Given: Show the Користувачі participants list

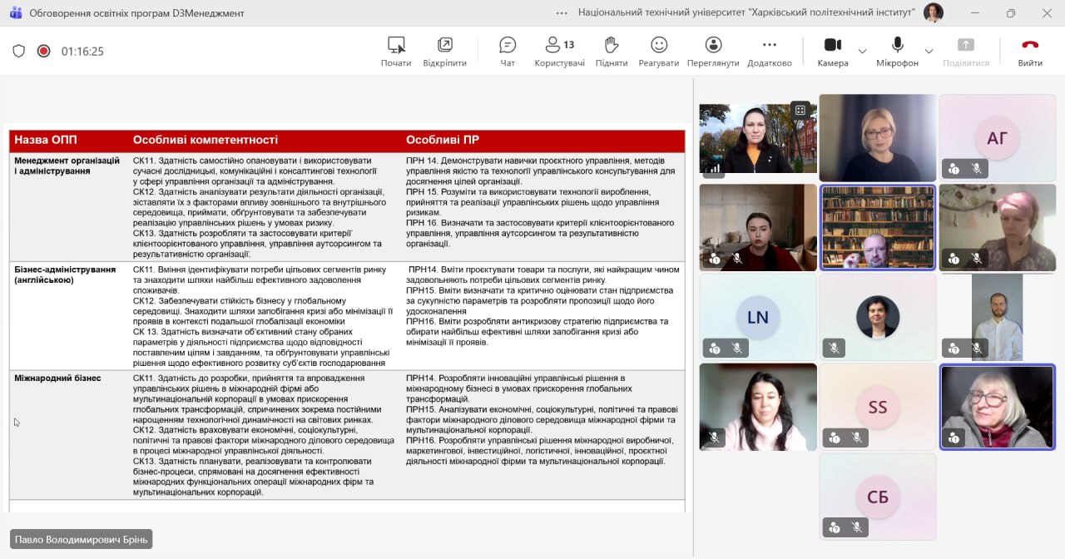Looking at the screenshot, I should tap(559, 51).
